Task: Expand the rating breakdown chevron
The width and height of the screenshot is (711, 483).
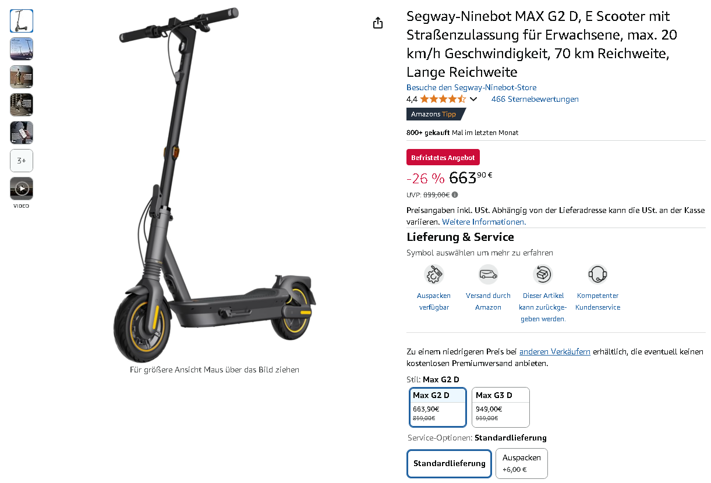Action: pyautogui.click(x=473, y=99)
